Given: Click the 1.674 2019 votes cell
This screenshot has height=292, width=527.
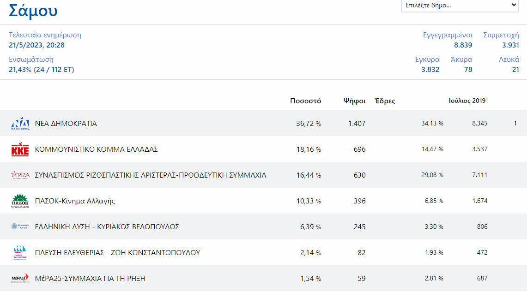Looking at the screenshot, I should point(479,201).
